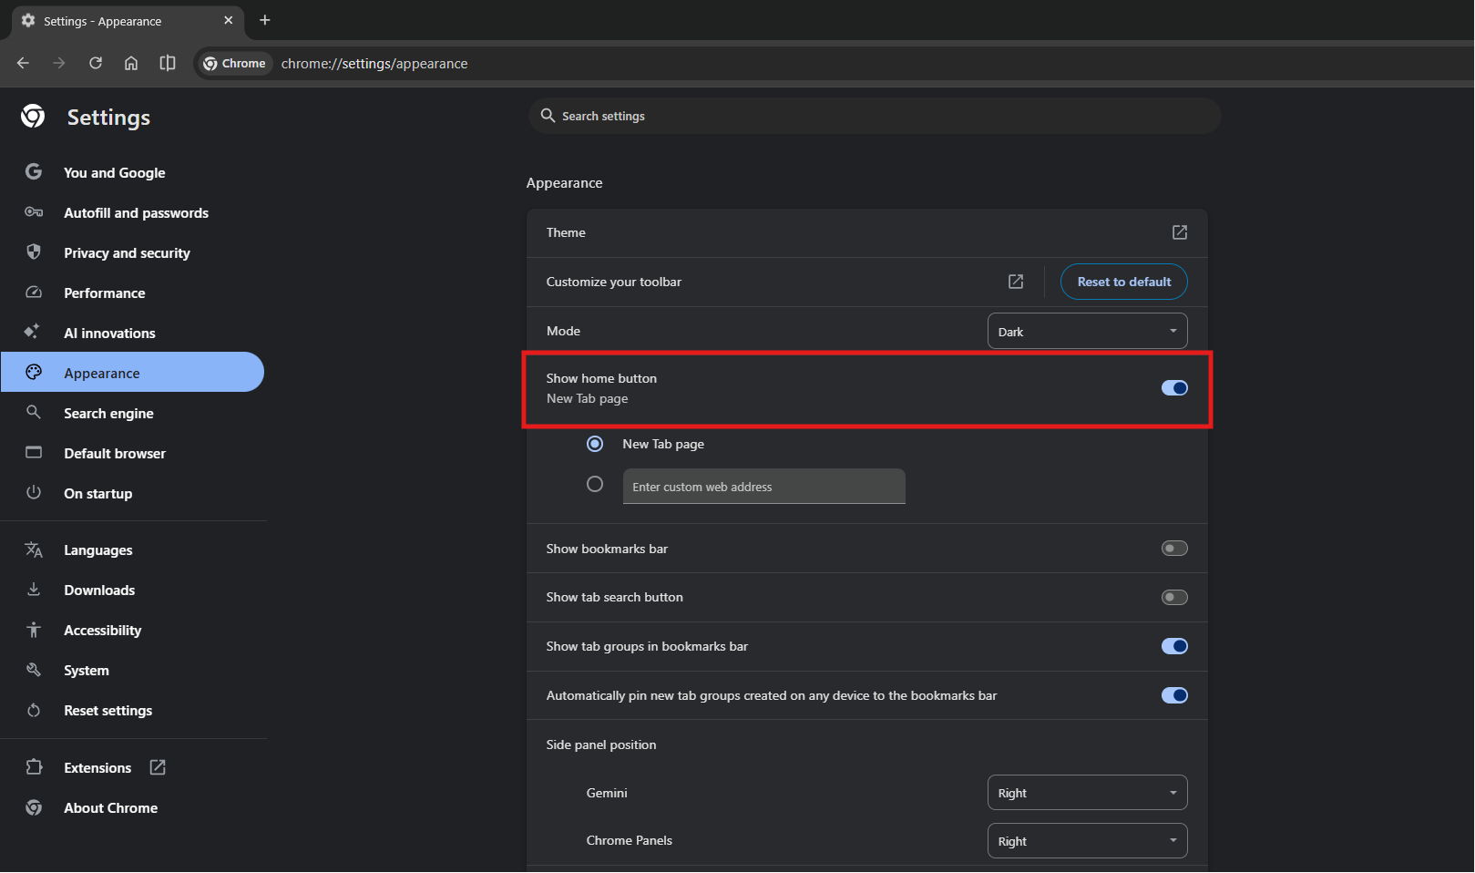Open System settings
1475x873 pixels.
[87, 671]
